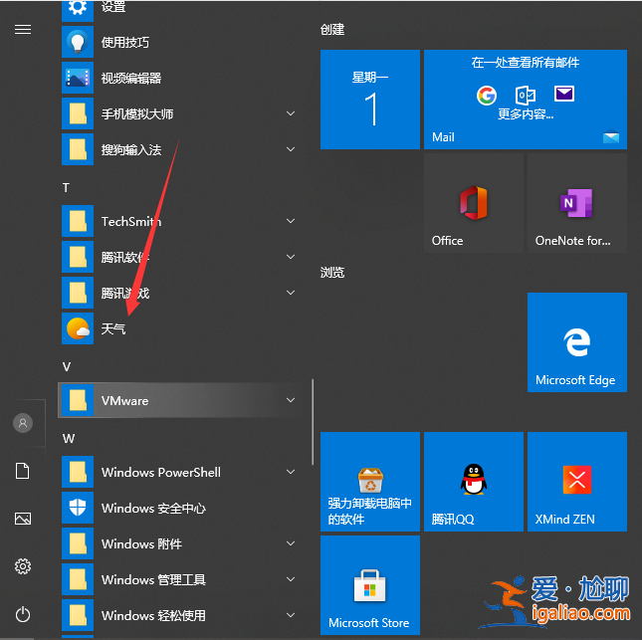Select the Windows PowerShell folder label

[161, 472]
